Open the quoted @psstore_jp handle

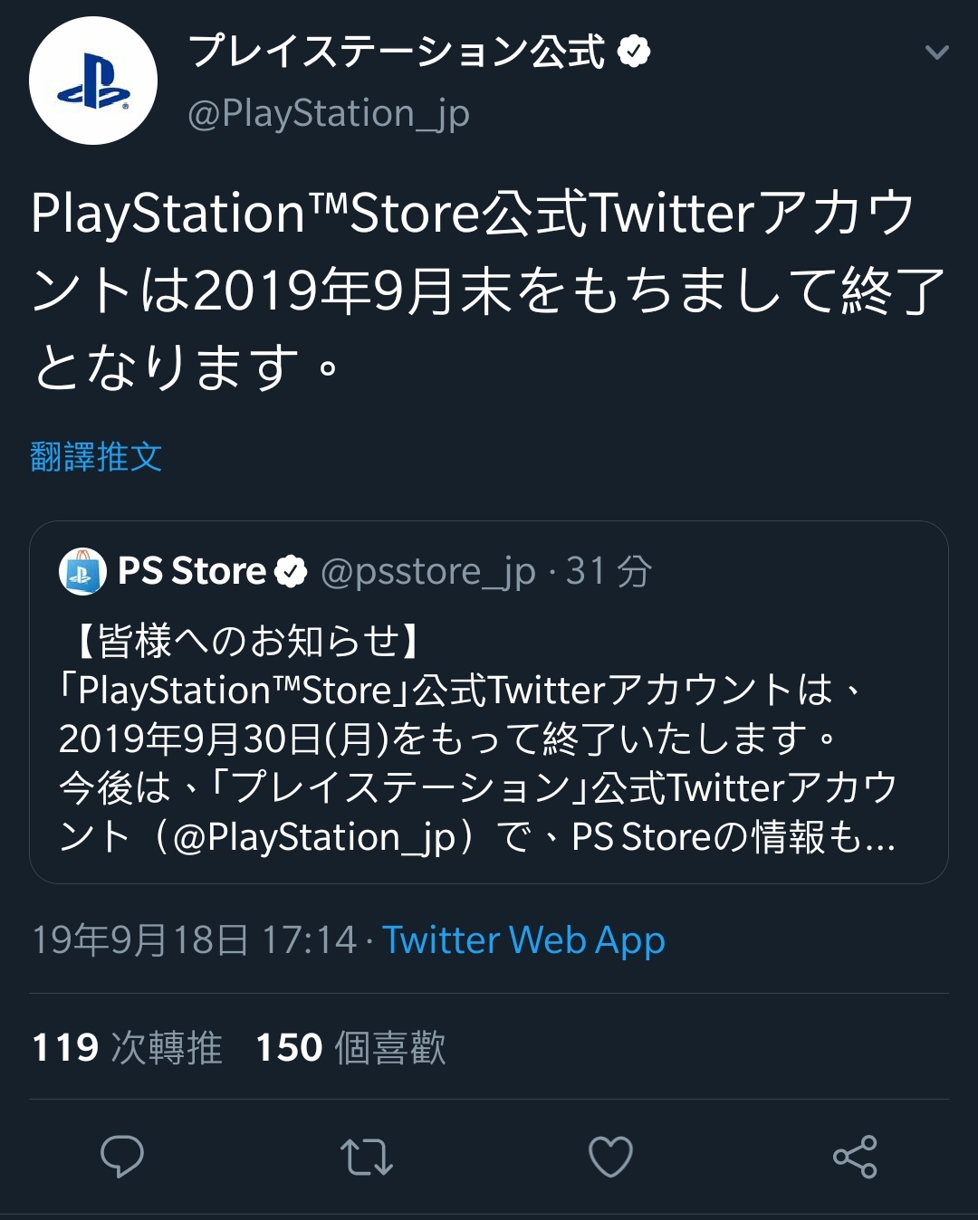[428, 572]
